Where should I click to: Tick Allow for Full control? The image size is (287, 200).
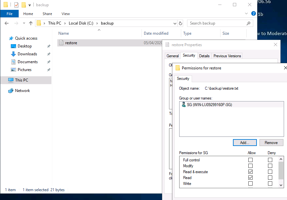(251, 160)
